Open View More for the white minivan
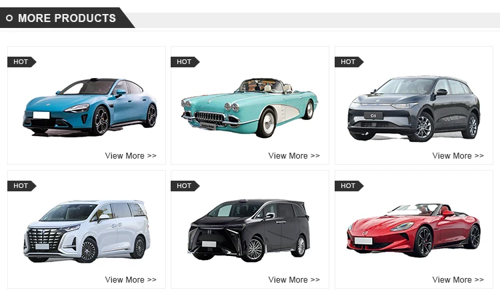Image resolution: width=500 pixels, height=296 pixels. tap(131, 280)
